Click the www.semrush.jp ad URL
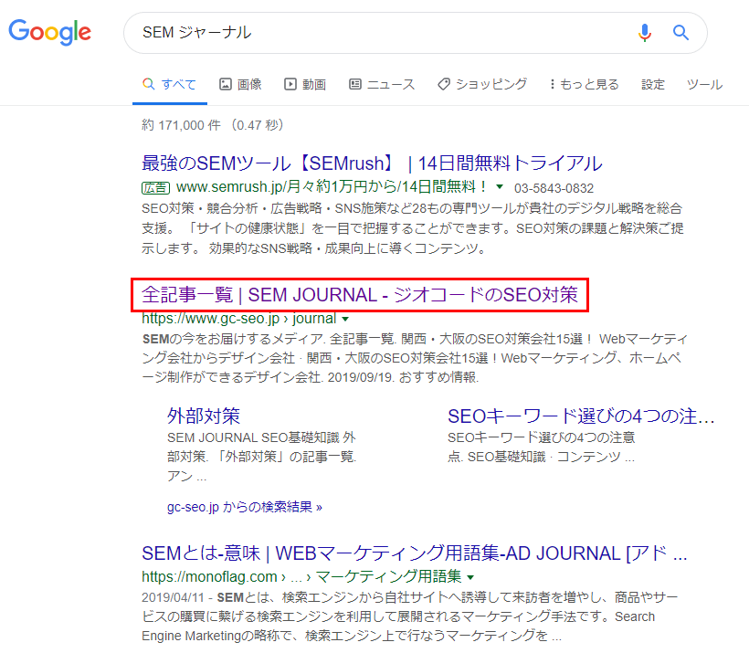Viewport: 749px width, 653px height. pos(331,187)
